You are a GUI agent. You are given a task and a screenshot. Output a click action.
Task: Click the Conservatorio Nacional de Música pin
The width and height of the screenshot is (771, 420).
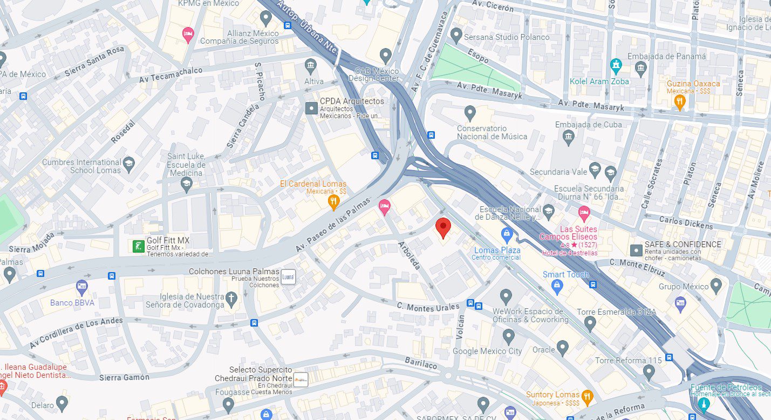click(x=470, y=113)
